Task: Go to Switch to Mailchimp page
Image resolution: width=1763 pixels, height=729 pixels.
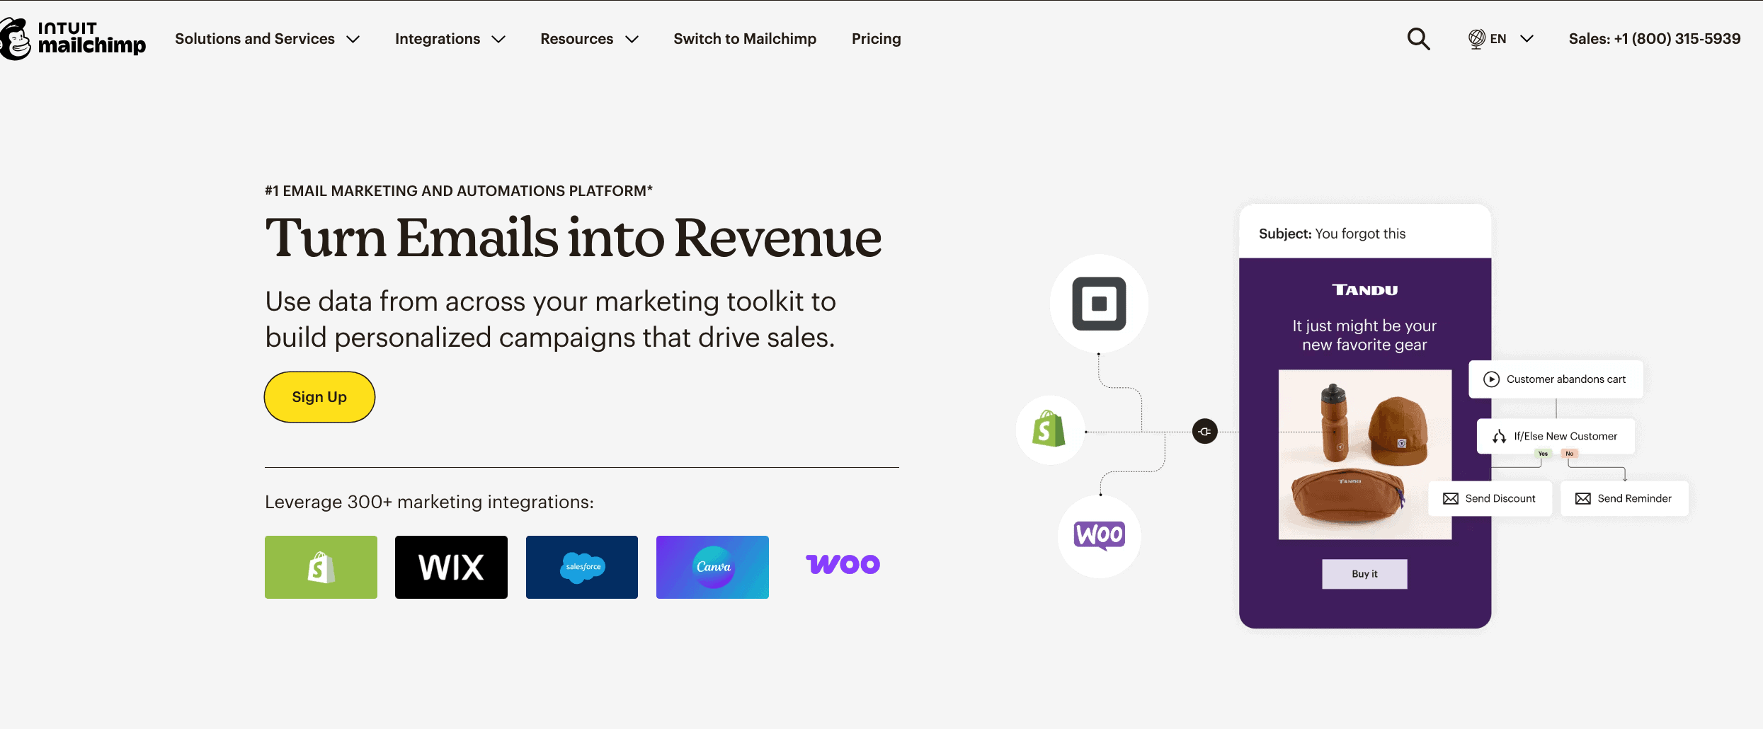Action: [x=745, y=39]
